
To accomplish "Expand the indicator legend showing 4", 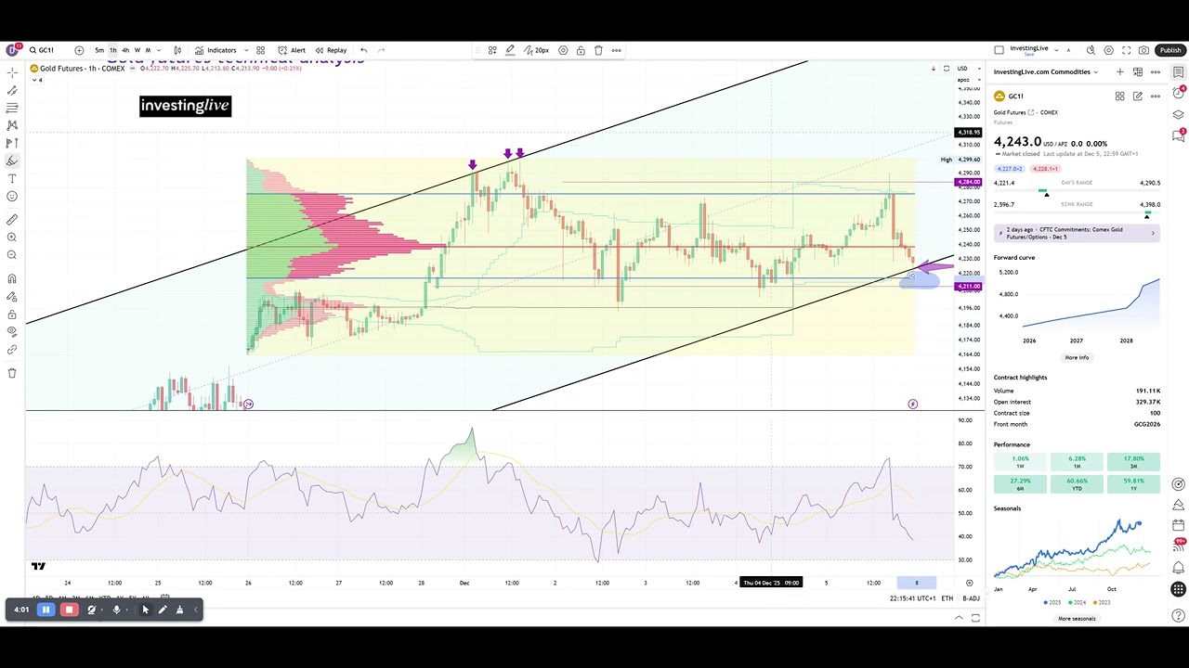I will (x=37, y=80).
